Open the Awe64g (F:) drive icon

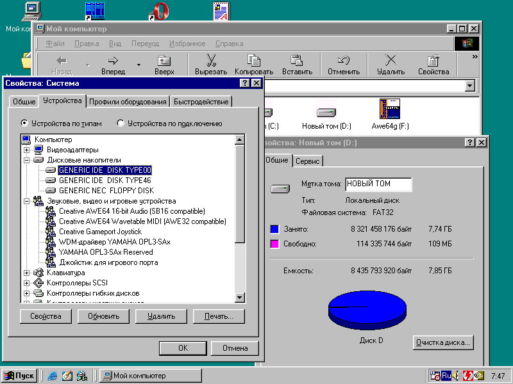[x=390, y=109]
